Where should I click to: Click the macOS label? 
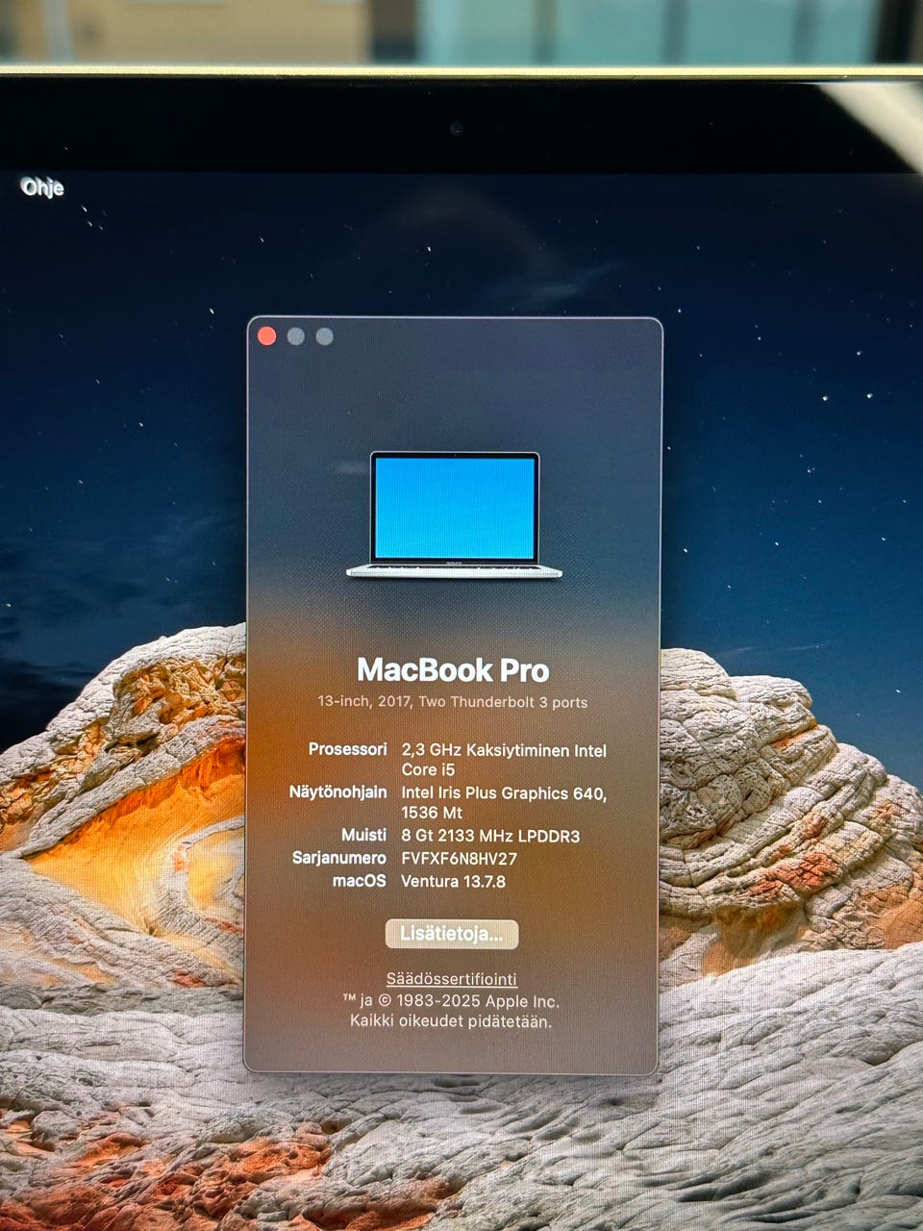pyautogui.click(x=360, y=880)
